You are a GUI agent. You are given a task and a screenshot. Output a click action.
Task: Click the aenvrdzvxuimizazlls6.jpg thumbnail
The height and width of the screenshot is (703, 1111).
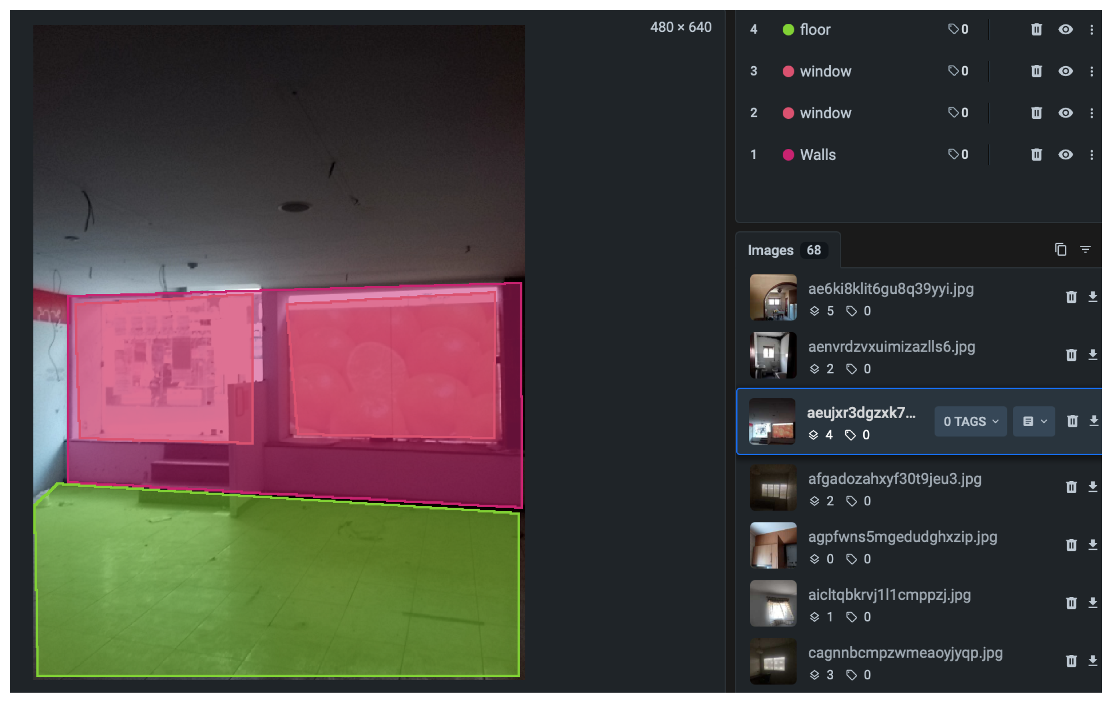pos(773,356)
